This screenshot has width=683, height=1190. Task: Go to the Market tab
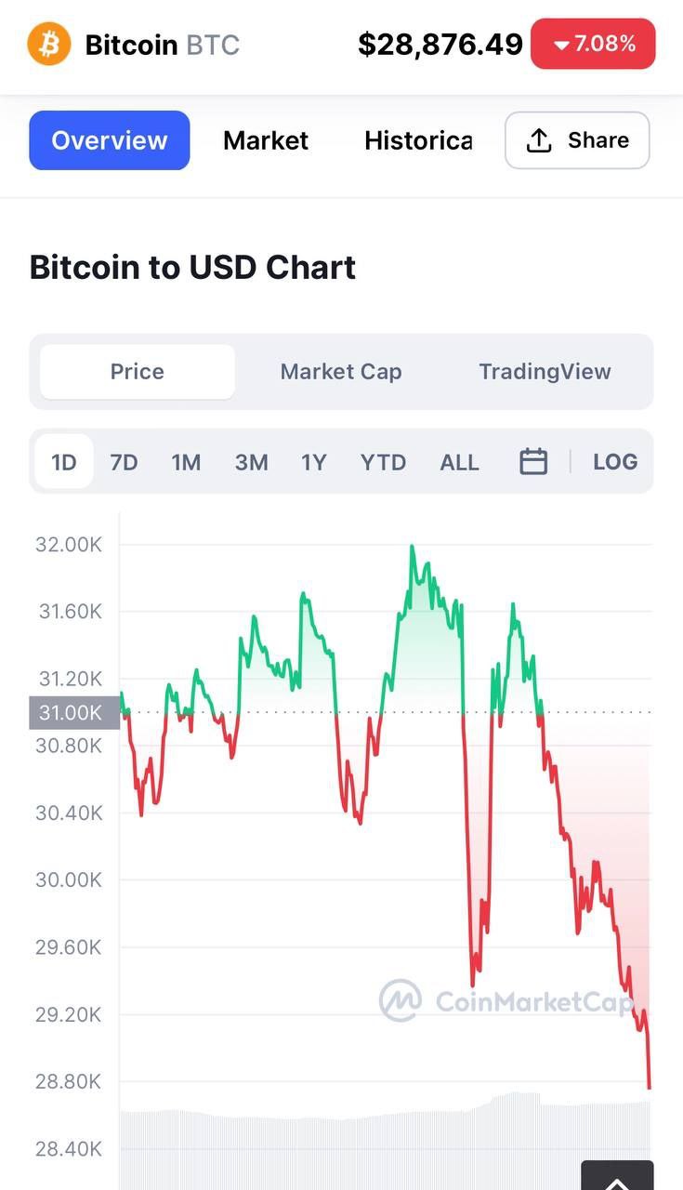click(x=266, y=140)
